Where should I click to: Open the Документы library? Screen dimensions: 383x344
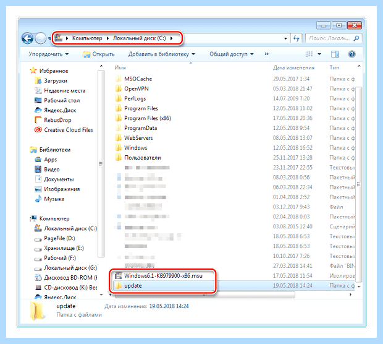click(x=54, y=179)
